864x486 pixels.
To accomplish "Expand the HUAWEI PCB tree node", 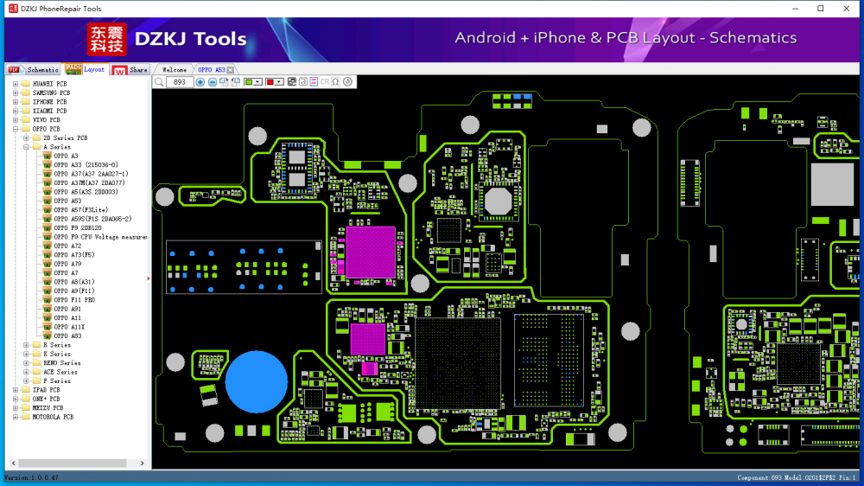I will [x=16, y=84].
